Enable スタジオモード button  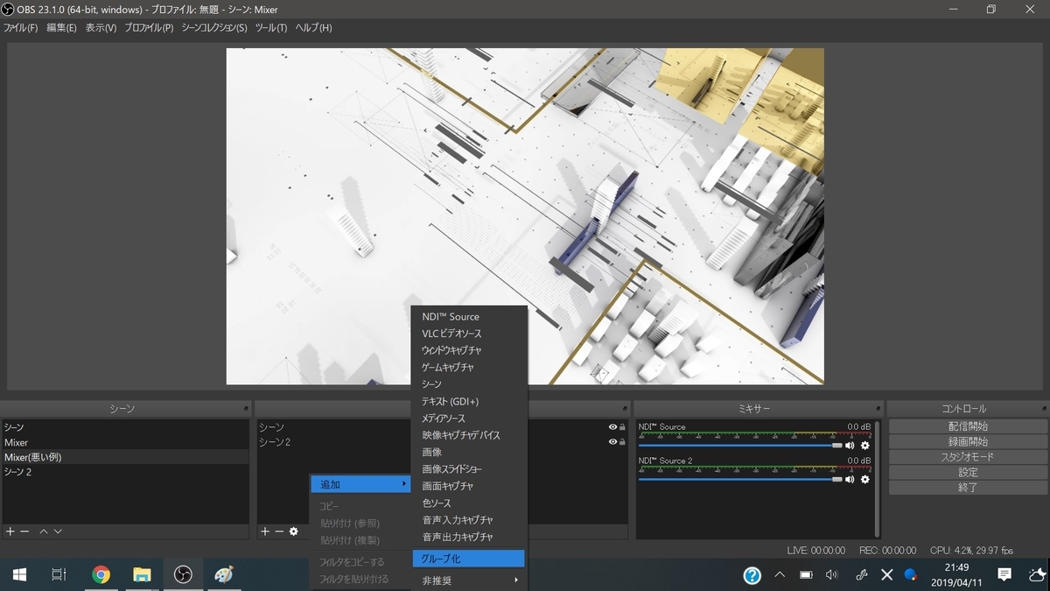(x=968, y=457)
